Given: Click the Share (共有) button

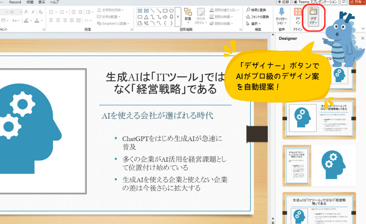Looking at the screenshot, I should point(357,2).
